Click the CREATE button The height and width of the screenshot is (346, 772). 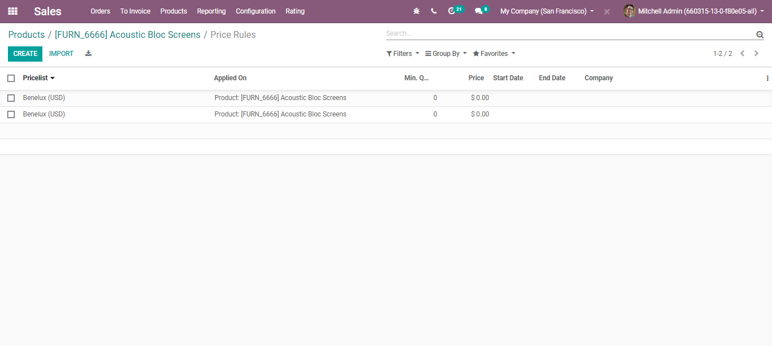click(x=25, y=54)
